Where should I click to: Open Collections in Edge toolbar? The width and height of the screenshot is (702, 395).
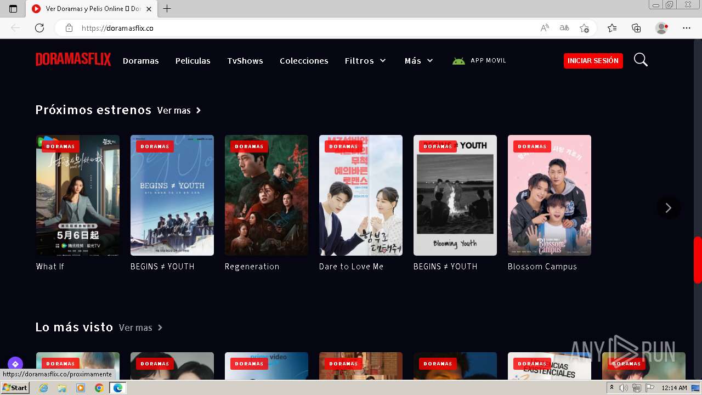(636, 28)
